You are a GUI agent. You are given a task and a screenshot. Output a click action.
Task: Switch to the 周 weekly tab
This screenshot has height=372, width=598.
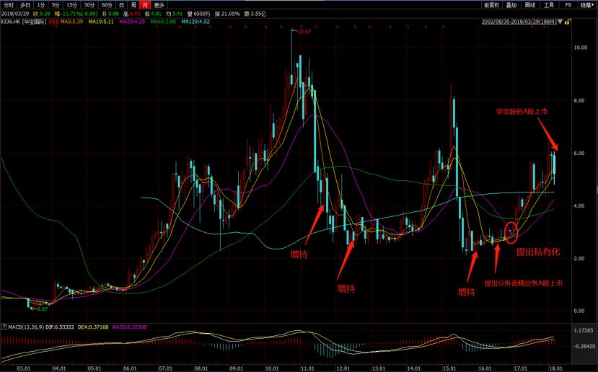point(133,5)
